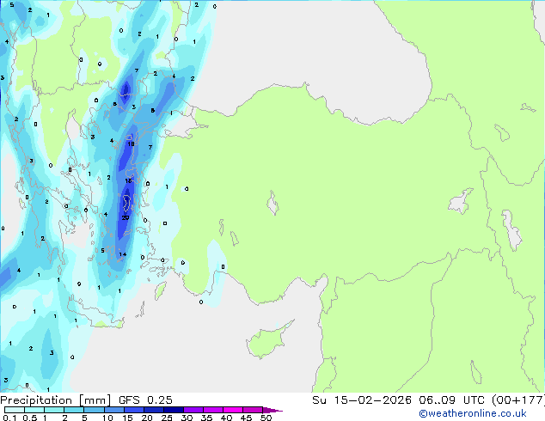Click the 'Su 15-02-2026' date text
The image size is (545, 421).
click(362, 400)
